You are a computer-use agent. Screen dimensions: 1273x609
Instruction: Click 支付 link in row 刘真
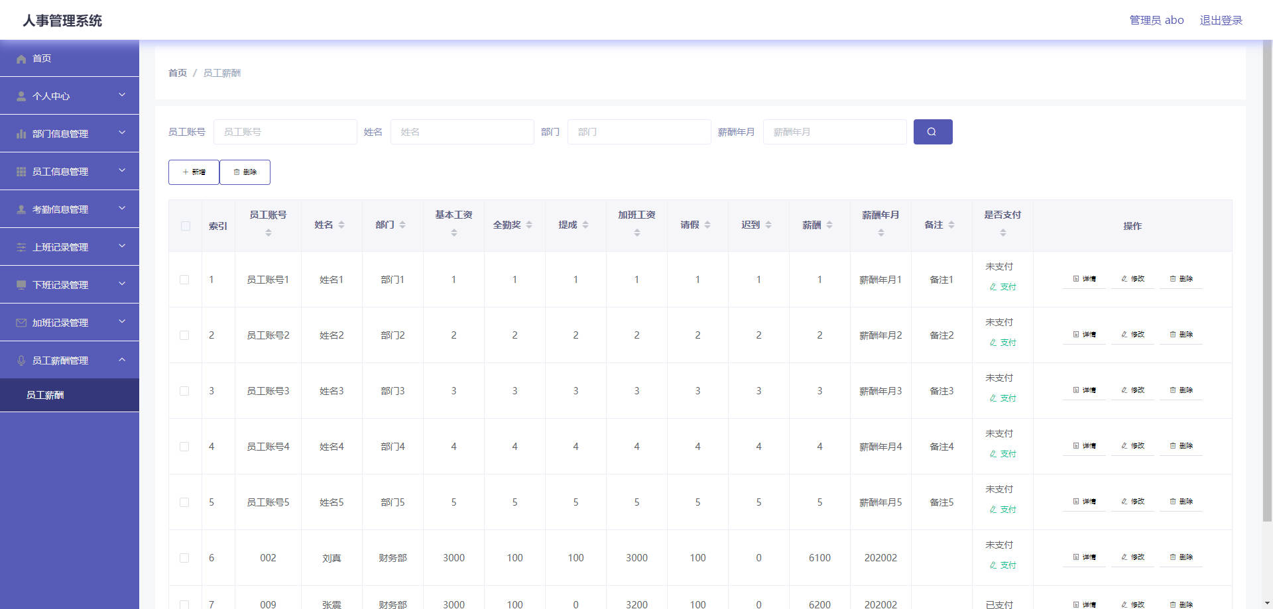(x=1002, y=565)
